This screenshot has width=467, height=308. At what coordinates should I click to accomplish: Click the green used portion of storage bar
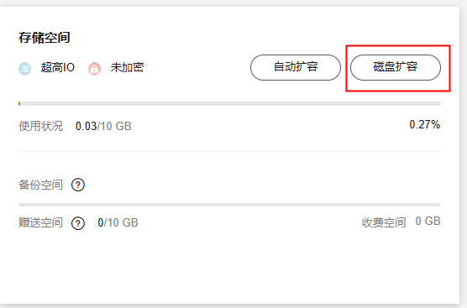[19, 103]
